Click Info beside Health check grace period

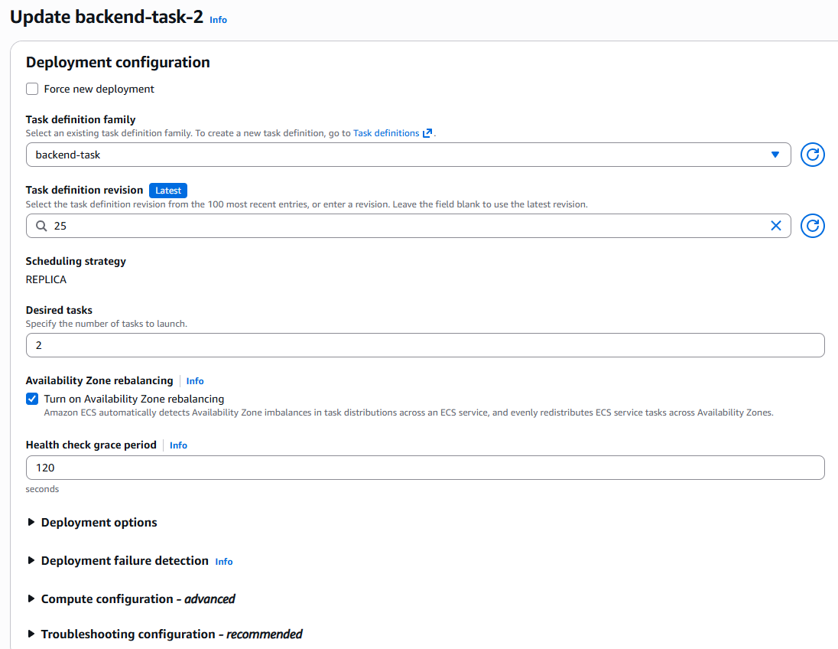(178, 445)
